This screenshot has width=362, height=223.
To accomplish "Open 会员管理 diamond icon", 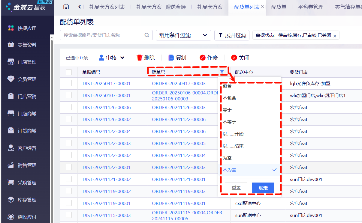I will pos(11,79).
